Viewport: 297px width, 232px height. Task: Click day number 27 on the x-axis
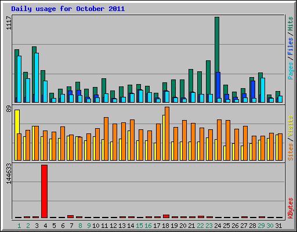point(244,226)
